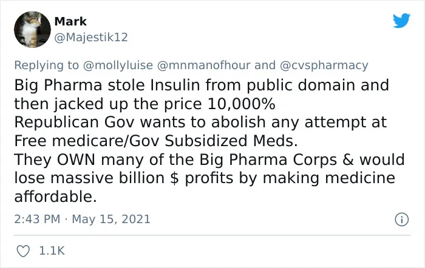Click the 'Republican Gov' sentence line

pos(200,122)
